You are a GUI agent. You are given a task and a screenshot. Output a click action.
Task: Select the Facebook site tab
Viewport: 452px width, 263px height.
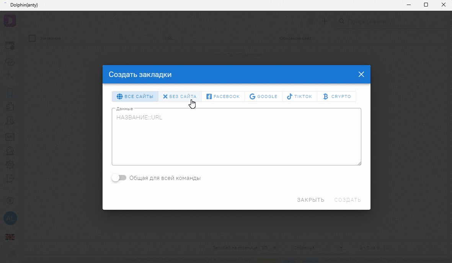pos(223,96)
